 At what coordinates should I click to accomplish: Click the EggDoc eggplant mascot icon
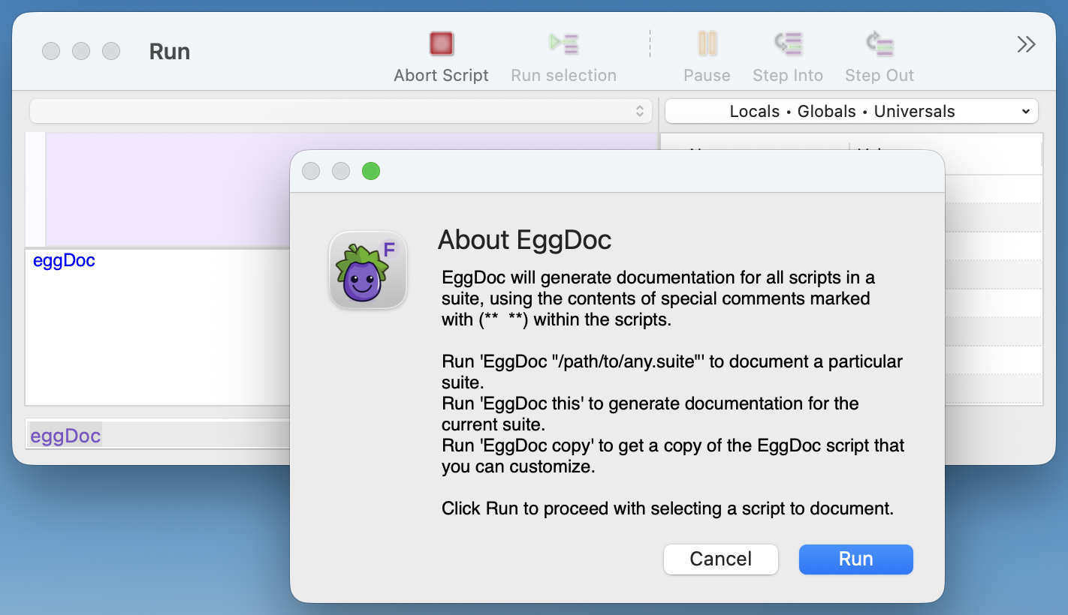click(368, 271)
